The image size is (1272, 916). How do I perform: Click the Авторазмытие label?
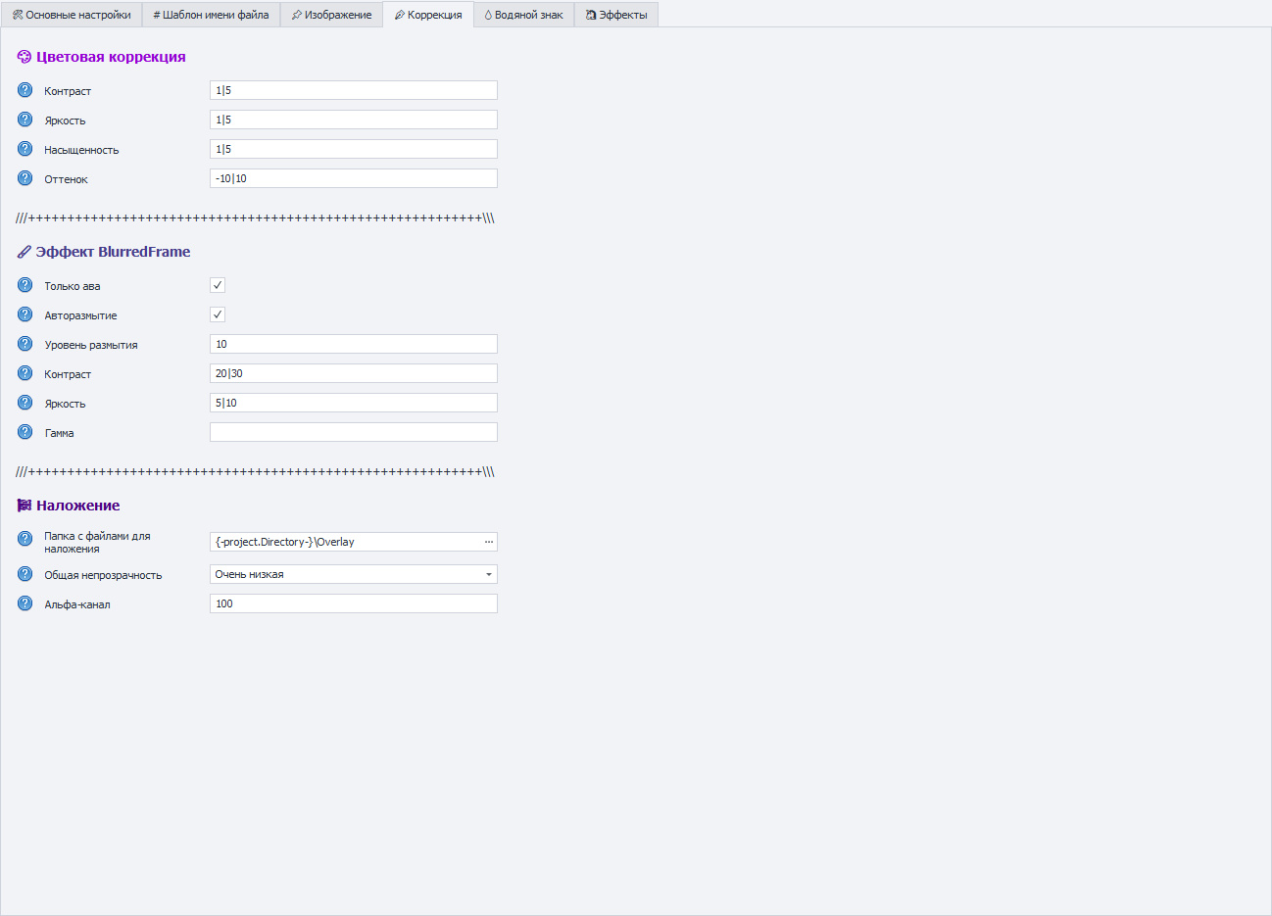[x=80, y=315]
